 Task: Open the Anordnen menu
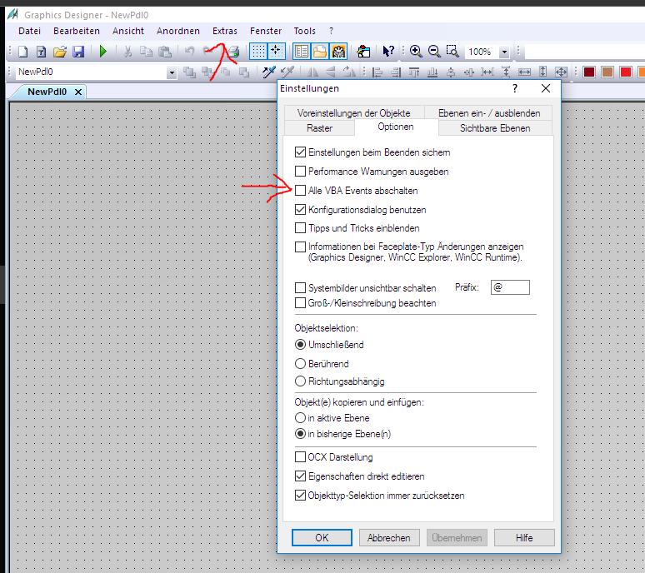point(178,31)
